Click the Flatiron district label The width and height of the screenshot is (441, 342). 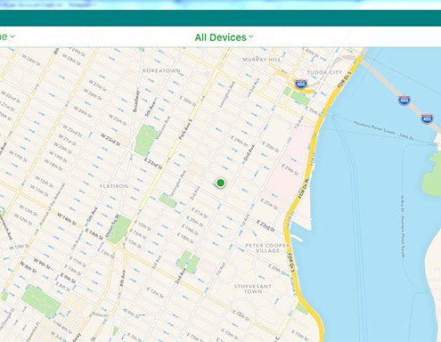coord(114,186)
